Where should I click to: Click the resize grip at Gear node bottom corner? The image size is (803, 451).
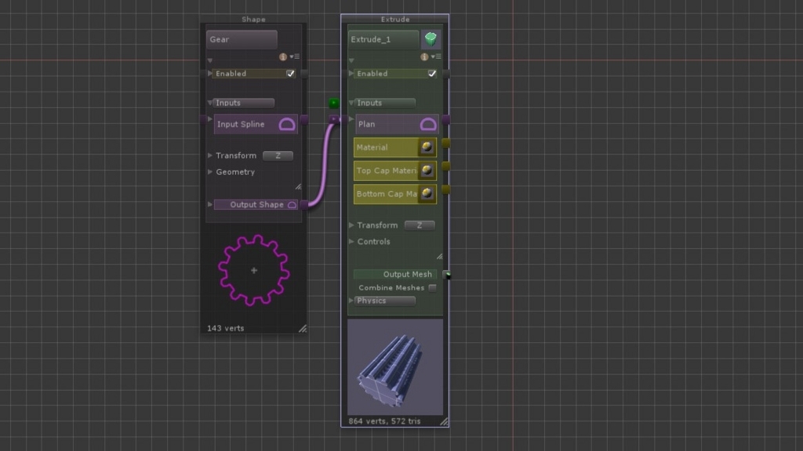[x=303, y=328]
